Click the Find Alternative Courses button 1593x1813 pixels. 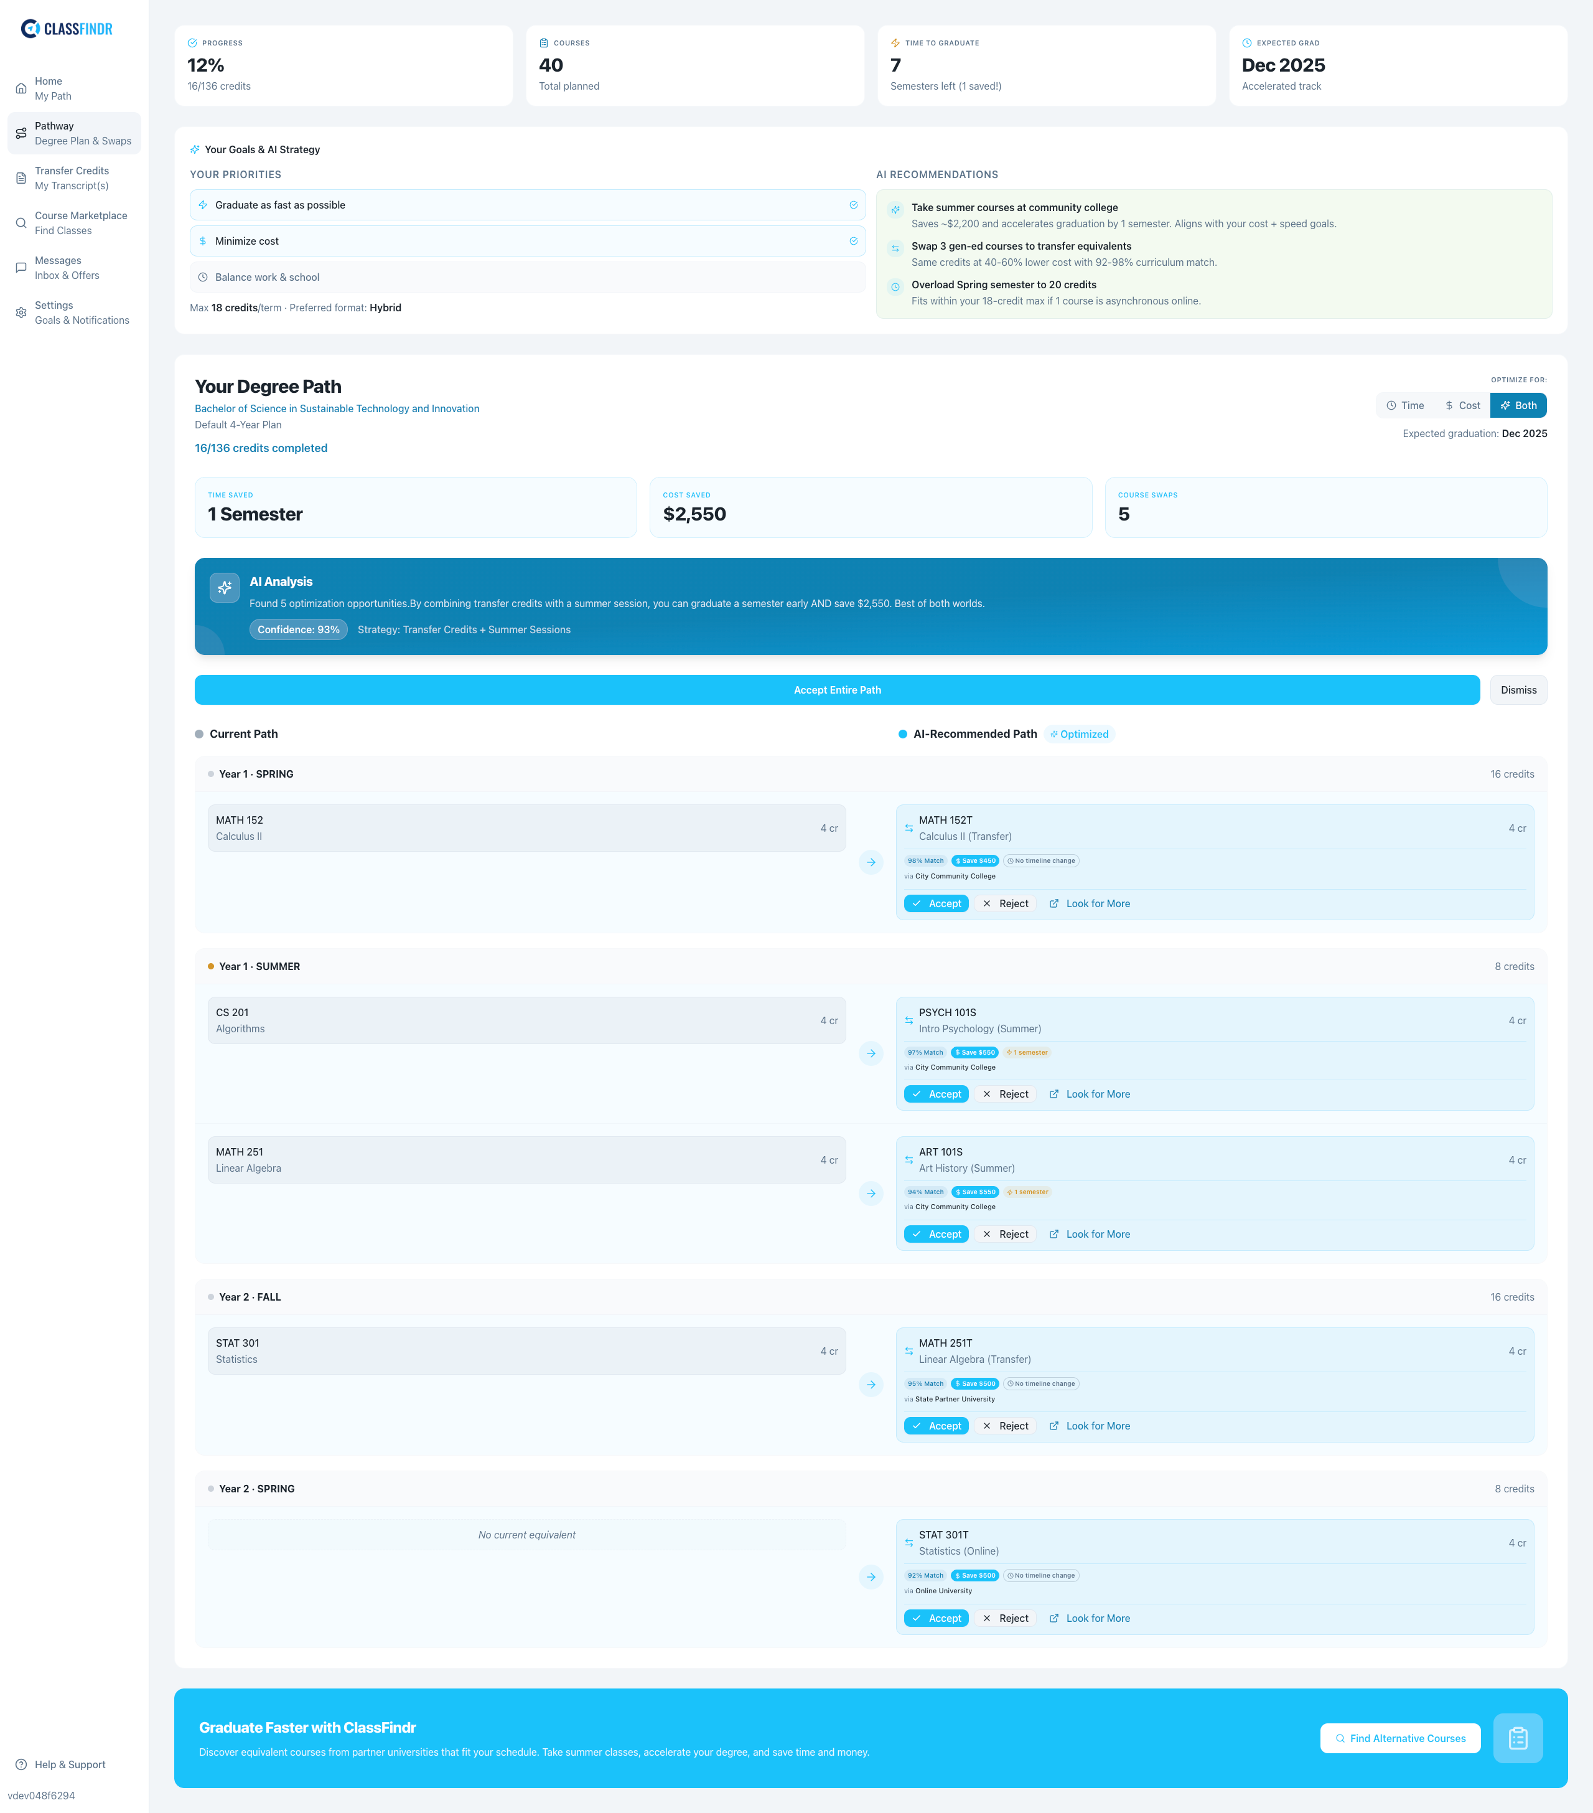coord(1399,1738)
